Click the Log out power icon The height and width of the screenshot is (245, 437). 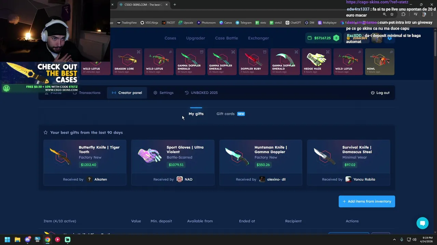tap(372, 93)
